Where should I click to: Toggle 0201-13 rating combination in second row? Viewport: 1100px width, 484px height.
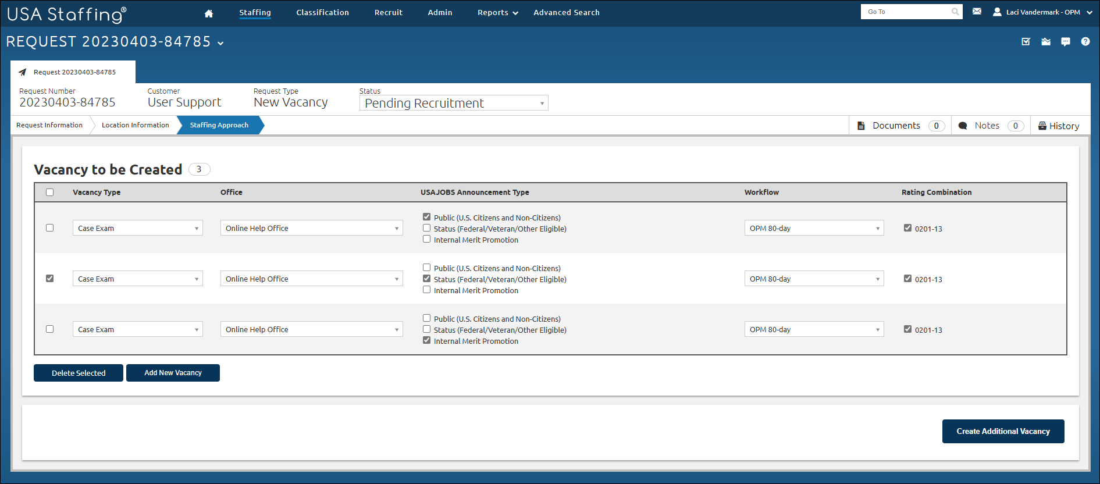coord(908,279)
